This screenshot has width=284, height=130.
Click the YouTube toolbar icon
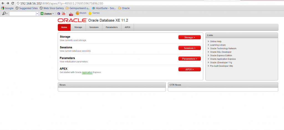(64, 13)
